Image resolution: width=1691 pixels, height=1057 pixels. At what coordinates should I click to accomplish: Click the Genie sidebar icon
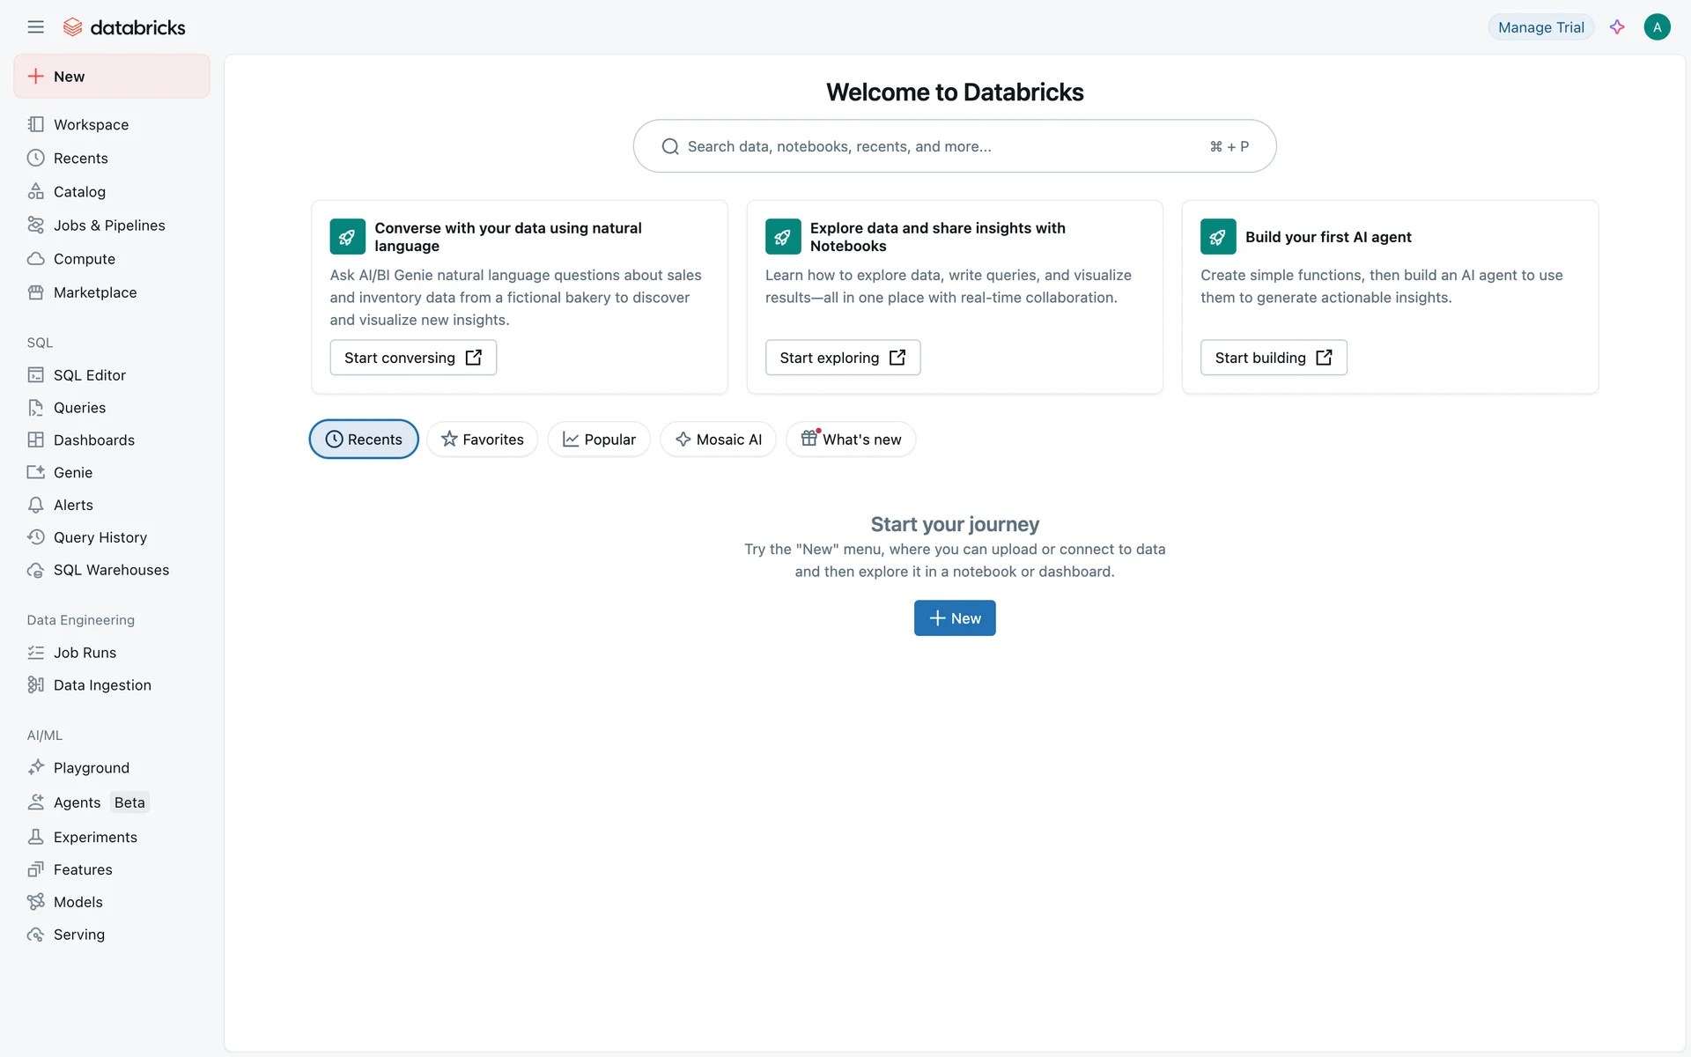35,472
